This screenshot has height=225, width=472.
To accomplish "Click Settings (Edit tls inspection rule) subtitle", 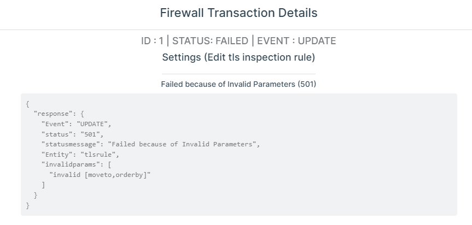I will 238,57.
